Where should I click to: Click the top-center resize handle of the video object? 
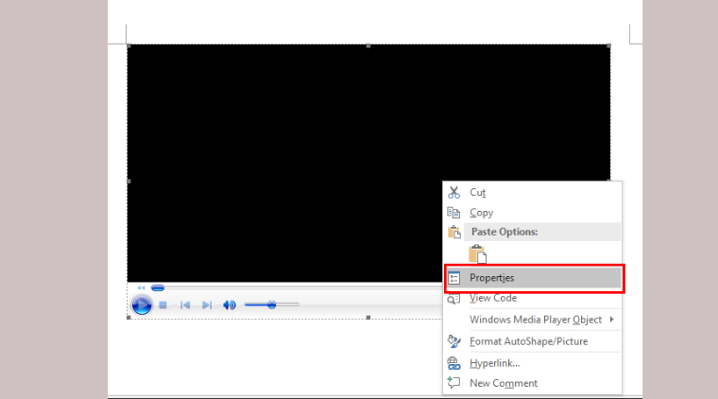tap(368, 45)
